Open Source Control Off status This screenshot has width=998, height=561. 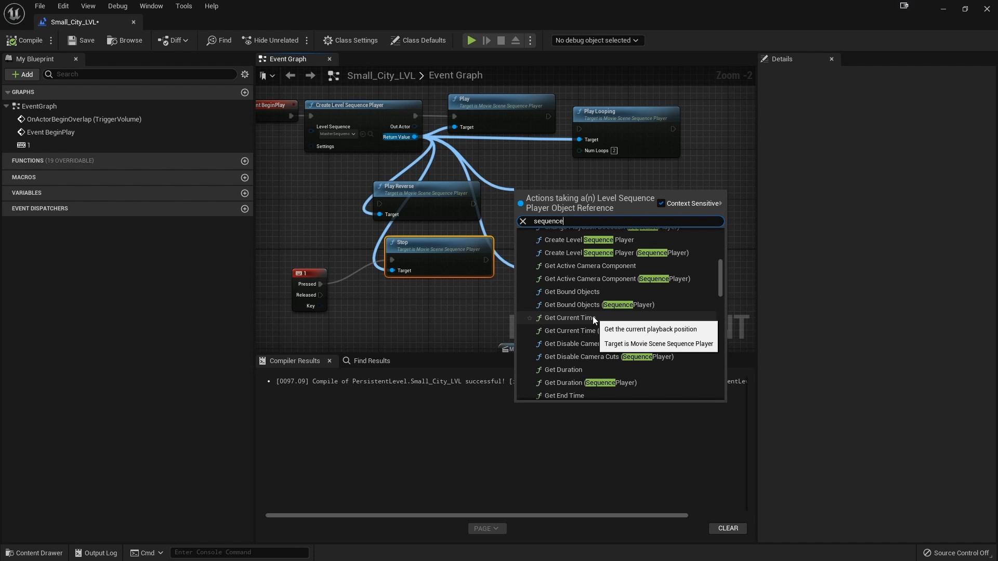[956, 553]
